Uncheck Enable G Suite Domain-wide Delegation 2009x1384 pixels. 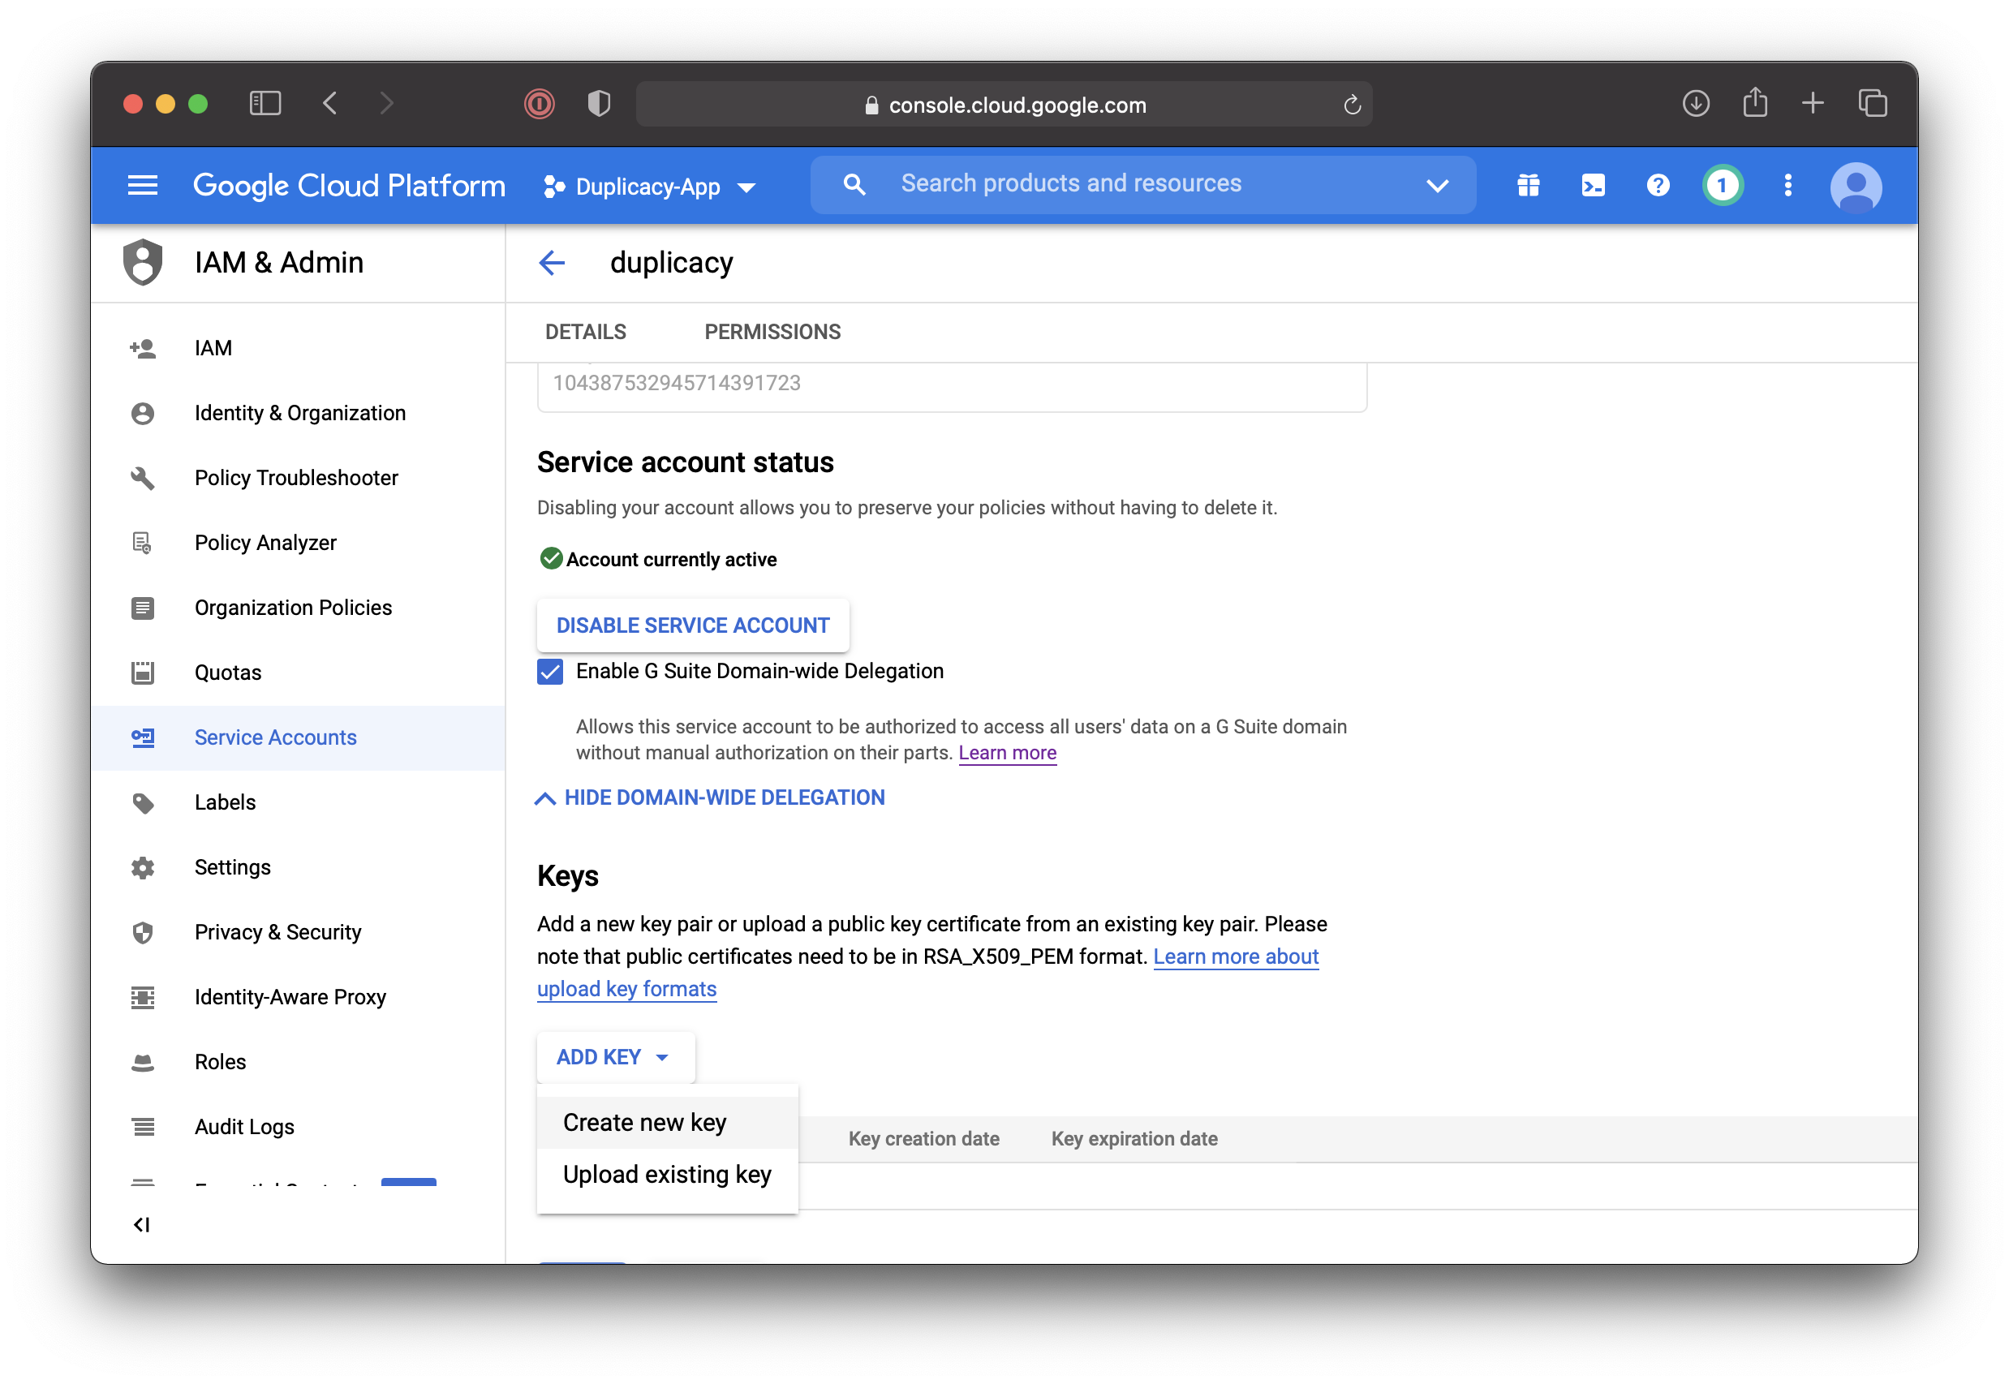click(551, 672)
